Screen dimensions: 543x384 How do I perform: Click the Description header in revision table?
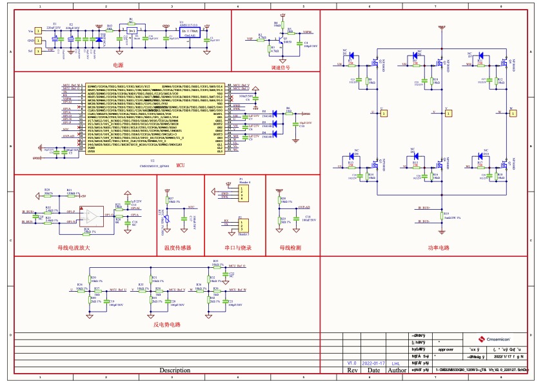[175, 370]
